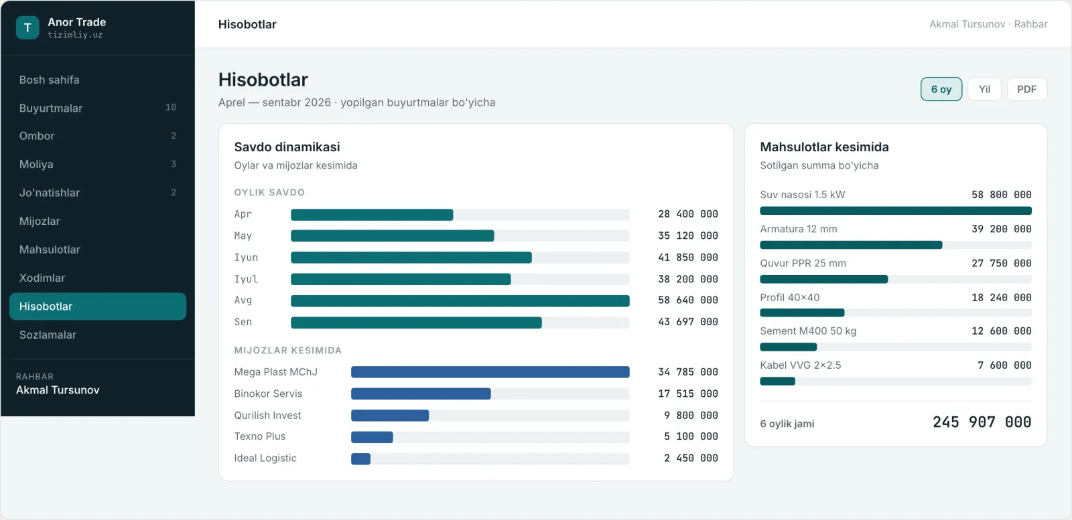This screenshot has height=520, width=1072.
Task: Go to Xodimlar page
Action: pos(98,278)
